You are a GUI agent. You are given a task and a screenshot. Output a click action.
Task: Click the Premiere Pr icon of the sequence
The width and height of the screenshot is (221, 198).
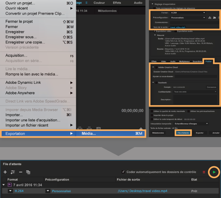(x=9, y=185)
